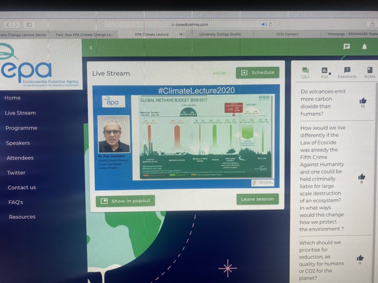378x283 pixels.
Task: Click the Safari share icon
Action: pyautogui.click(x=372, y=24)
